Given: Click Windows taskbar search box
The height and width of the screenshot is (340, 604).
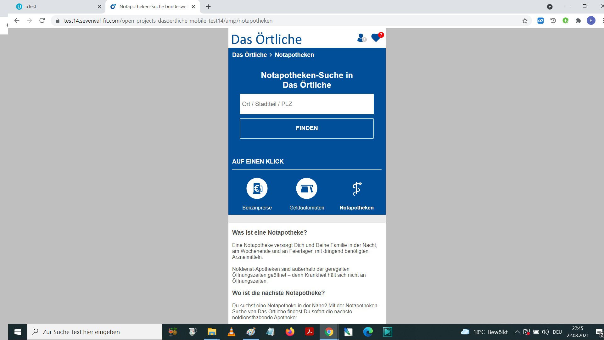Looking at the screenshot, I should [x=95, y=332].
